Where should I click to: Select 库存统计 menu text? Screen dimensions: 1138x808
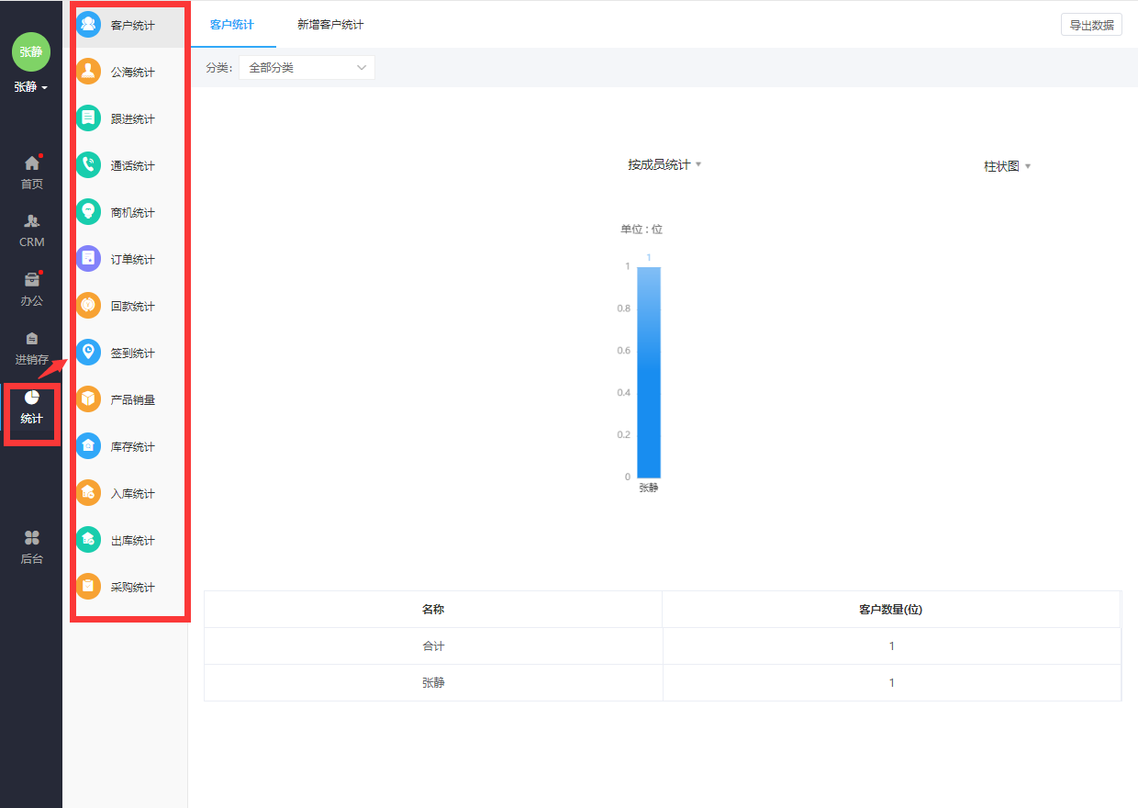(x=133, y=447)
